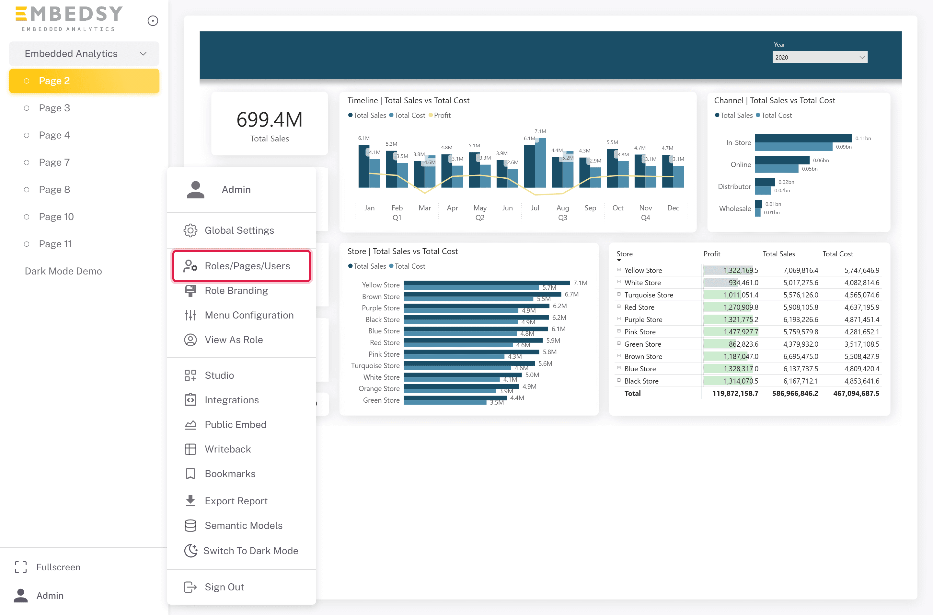The image size is (933, 615).
Task: Click the Fullscreen label at bottom left
Action: tap(58, 567)
